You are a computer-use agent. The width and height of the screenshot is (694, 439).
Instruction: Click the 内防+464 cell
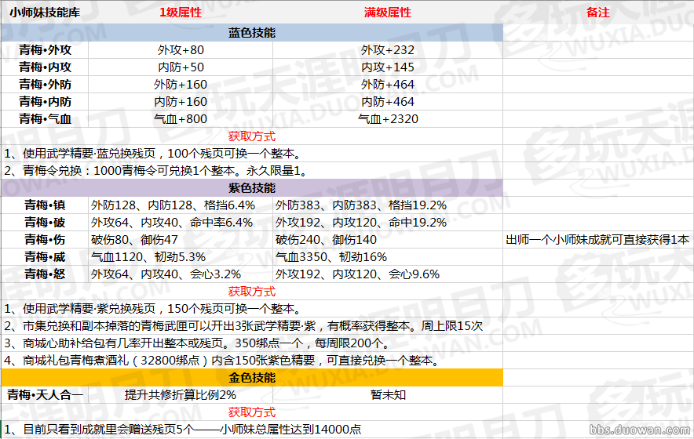[388, 102]
